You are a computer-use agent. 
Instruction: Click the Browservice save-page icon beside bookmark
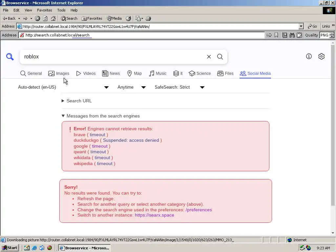point(284,35)
